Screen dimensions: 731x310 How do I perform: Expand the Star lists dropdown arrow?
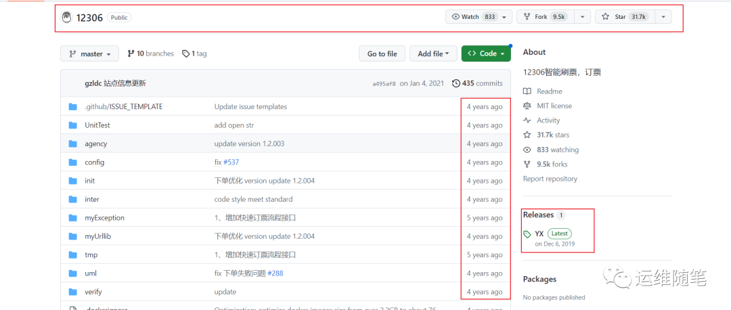click(x=663, y=17)
